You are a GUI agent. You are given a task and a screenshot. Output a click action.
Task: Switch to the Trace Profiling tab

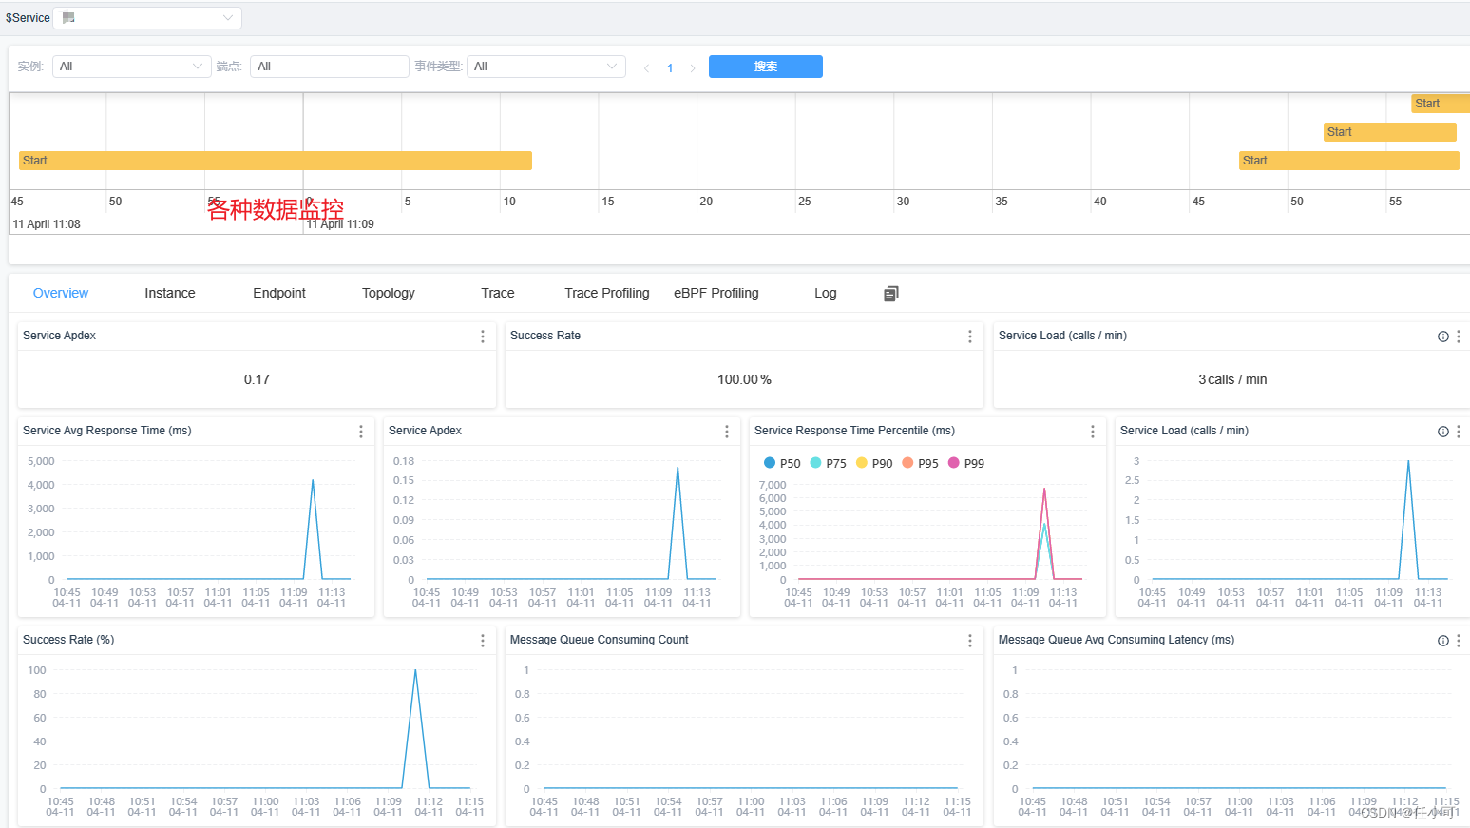[x=606, y=293]
